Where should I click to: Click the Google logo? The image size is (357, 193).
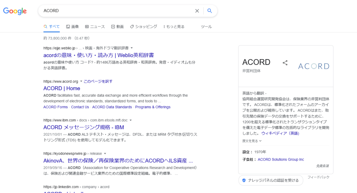15,11
